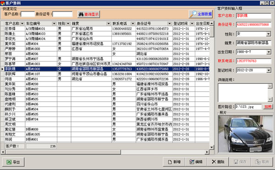Viewport: 275px width, 170px height.
Task: Click the black car photo thumbnail
Action: pos(245,134)
